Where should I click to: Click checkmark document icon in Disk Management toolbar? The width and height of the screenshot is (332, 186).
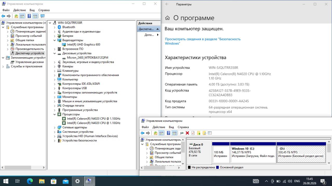193,133
